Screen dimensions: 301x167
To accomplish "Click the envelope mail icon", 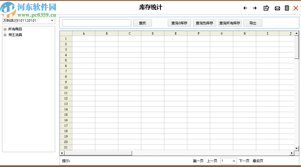I will [x=277, y=8].
